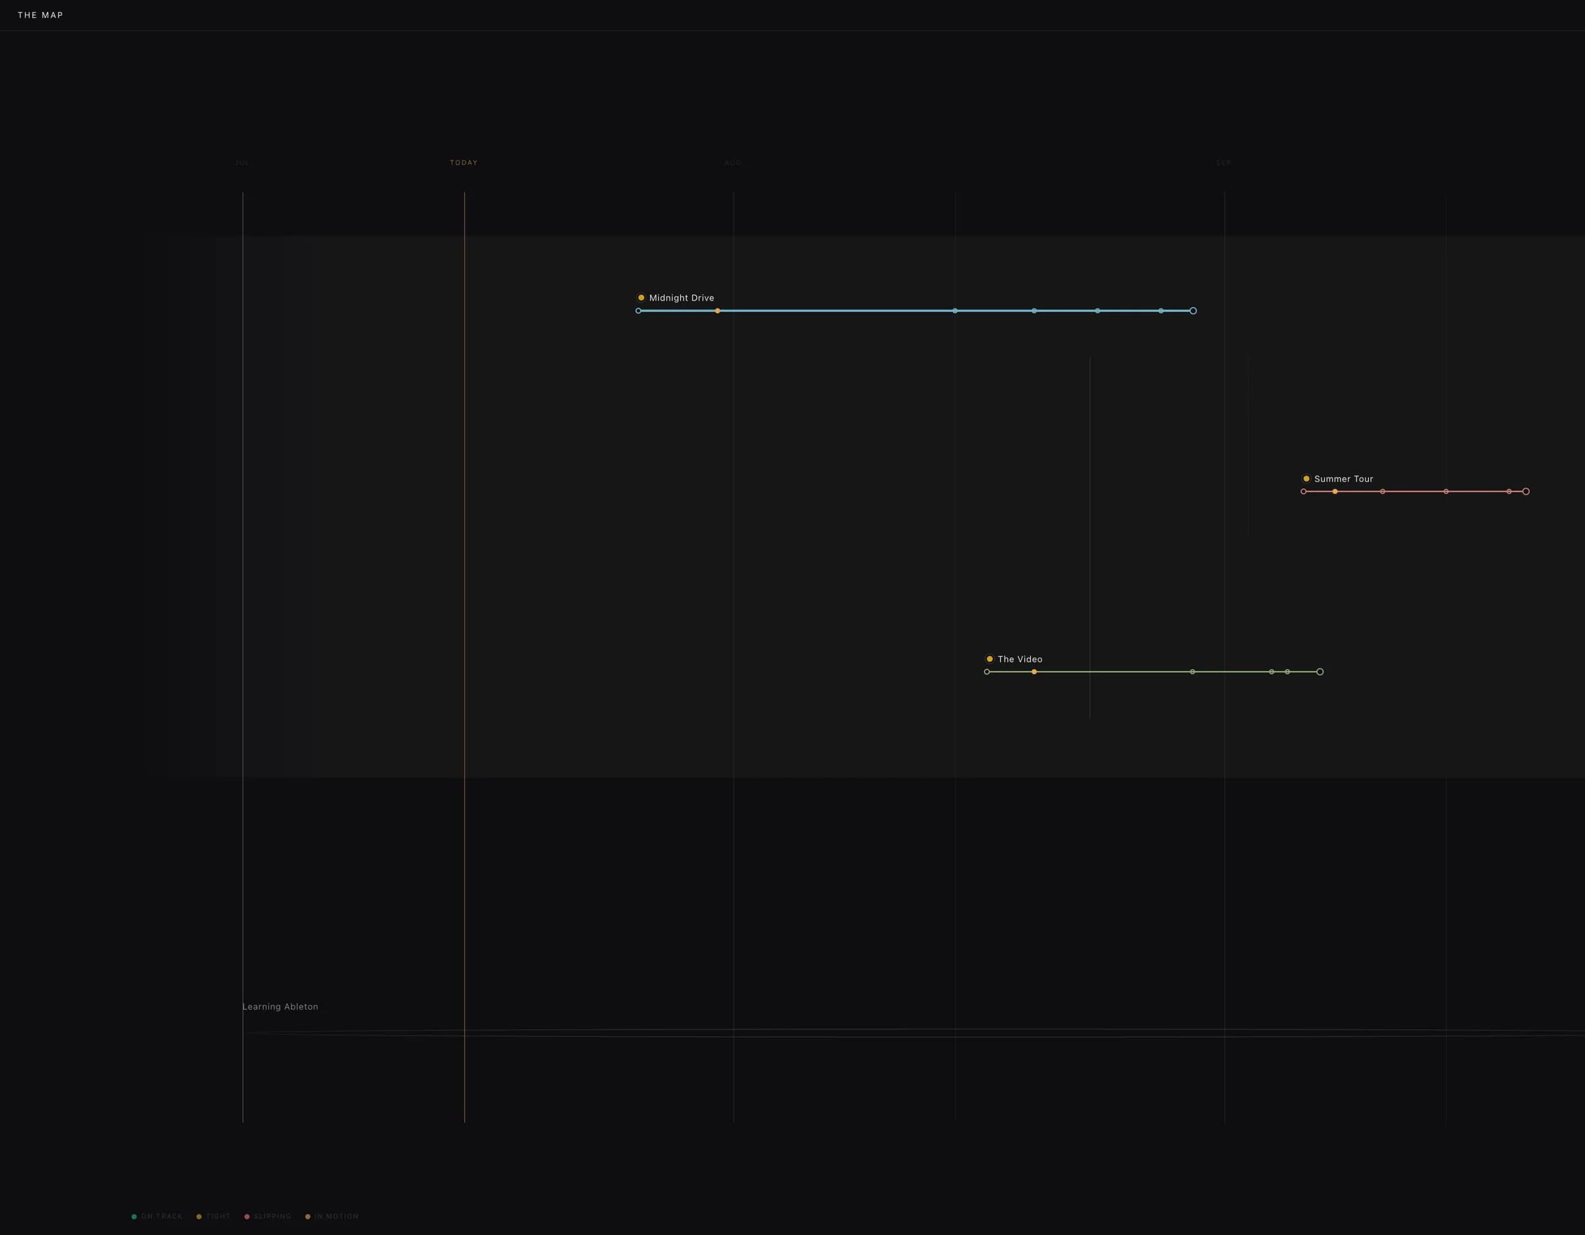
Task: Open the Summer Tour project label
Action: pyautogui.click(x=1343, y=479)
